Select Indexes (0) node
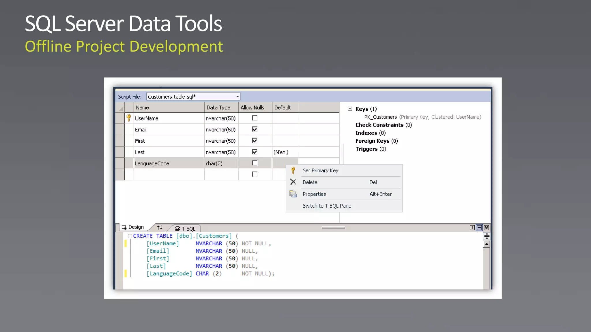 click(371, 133)
